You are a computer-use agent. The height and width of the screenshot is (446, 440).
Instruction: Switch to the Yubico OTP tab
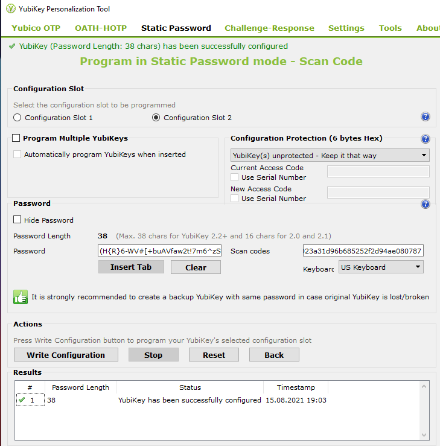36,28
